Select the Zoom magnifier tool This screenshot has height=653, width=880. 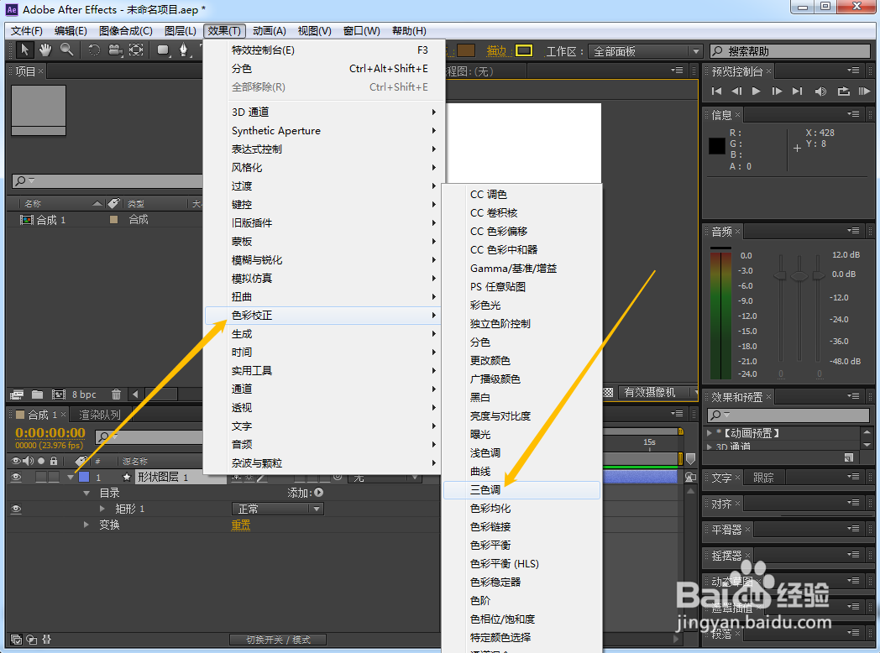click(x=67, y=50)
